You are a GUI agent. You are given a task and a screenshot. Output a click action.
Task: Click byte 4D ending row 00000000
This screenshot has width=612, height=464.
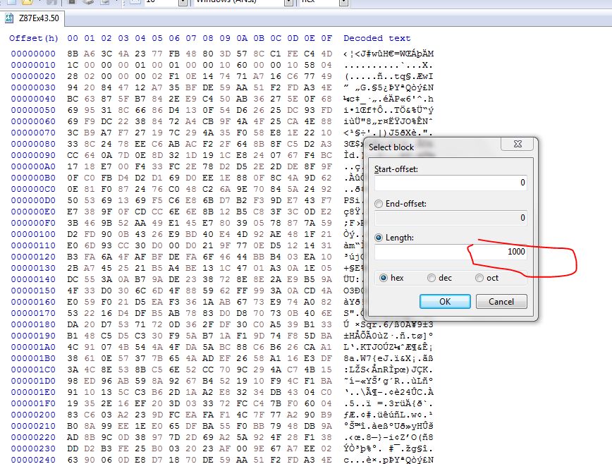(326, 54)
